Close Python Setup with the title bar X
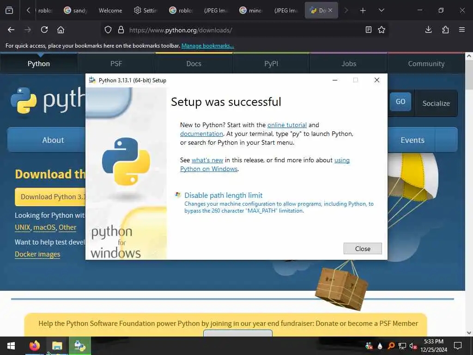 [x=377, y=80]
